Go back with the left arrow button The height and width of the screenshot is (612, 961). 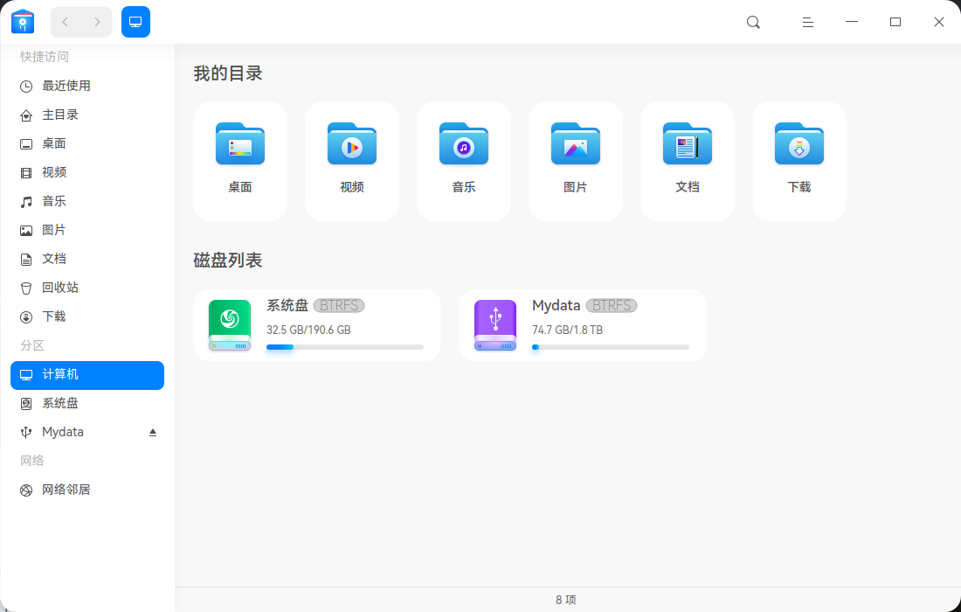65,22
